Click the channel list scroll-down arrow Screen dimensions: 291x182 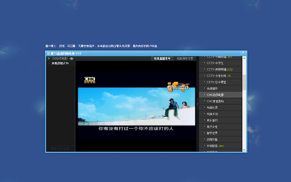[244, 150]
